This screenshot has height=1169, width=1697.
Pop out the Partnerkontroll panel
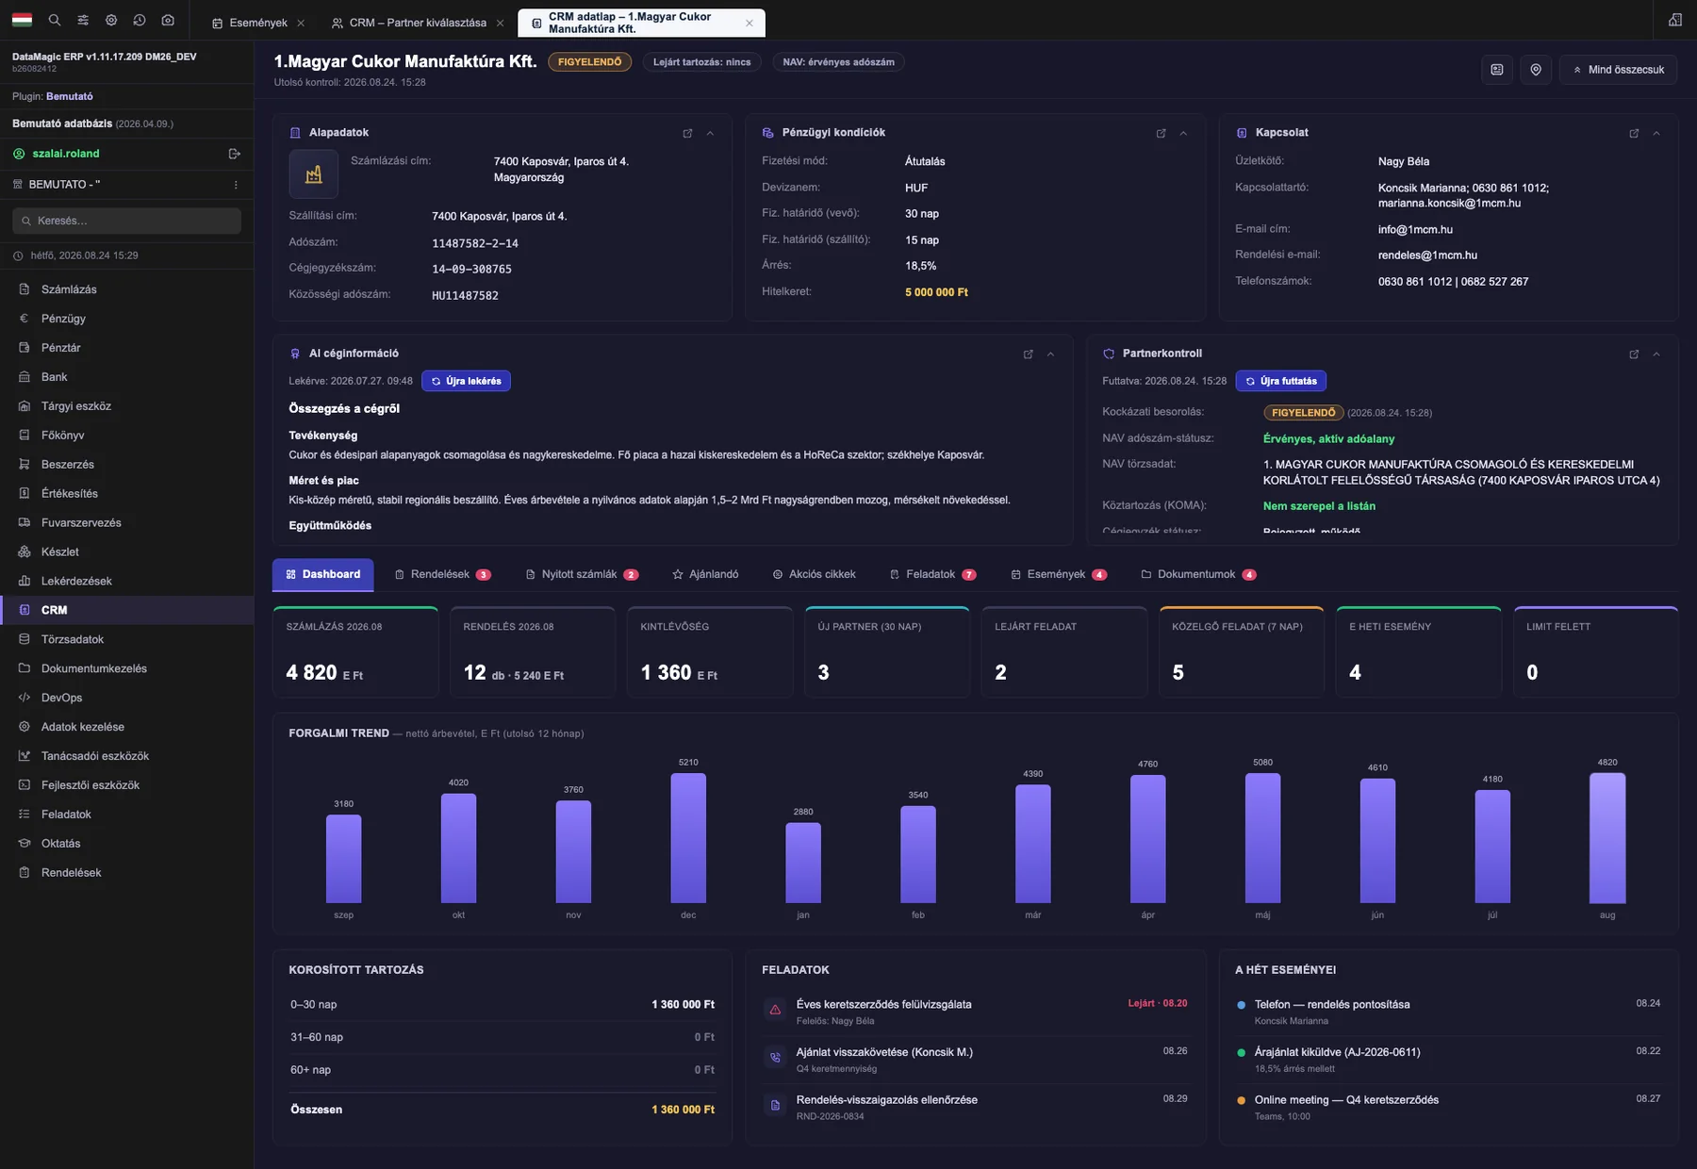pos(1634,354)
